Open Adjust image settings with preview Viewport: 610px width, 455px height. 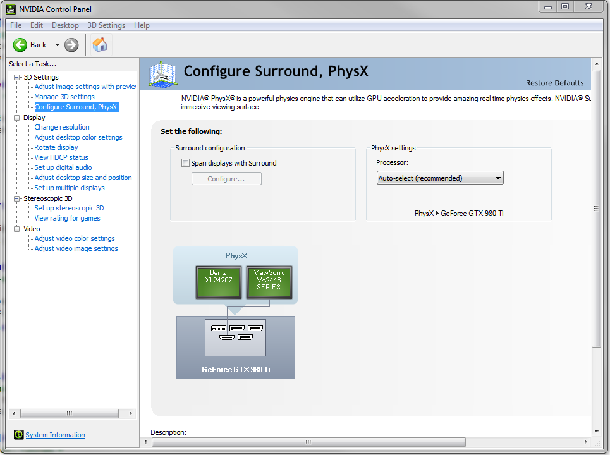[85, 87]
